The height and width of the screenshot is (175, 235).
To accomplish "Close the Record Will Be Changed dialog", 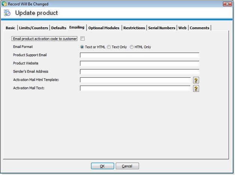I will coord(227,4).
